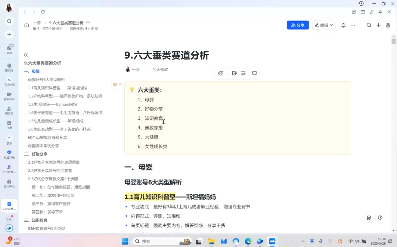Open the ... more options menu
The width and height of the screenshot is (397, 247).
click(x=353, y=25)
